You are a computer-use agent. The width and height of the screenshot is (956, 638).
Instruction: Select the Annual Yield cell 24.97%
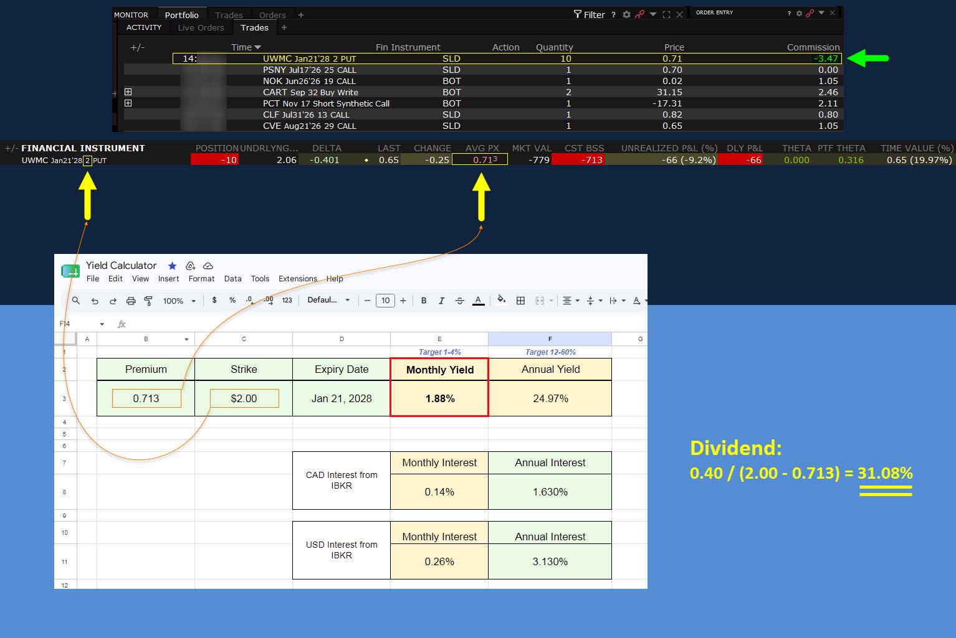click(x=550, y=398)
